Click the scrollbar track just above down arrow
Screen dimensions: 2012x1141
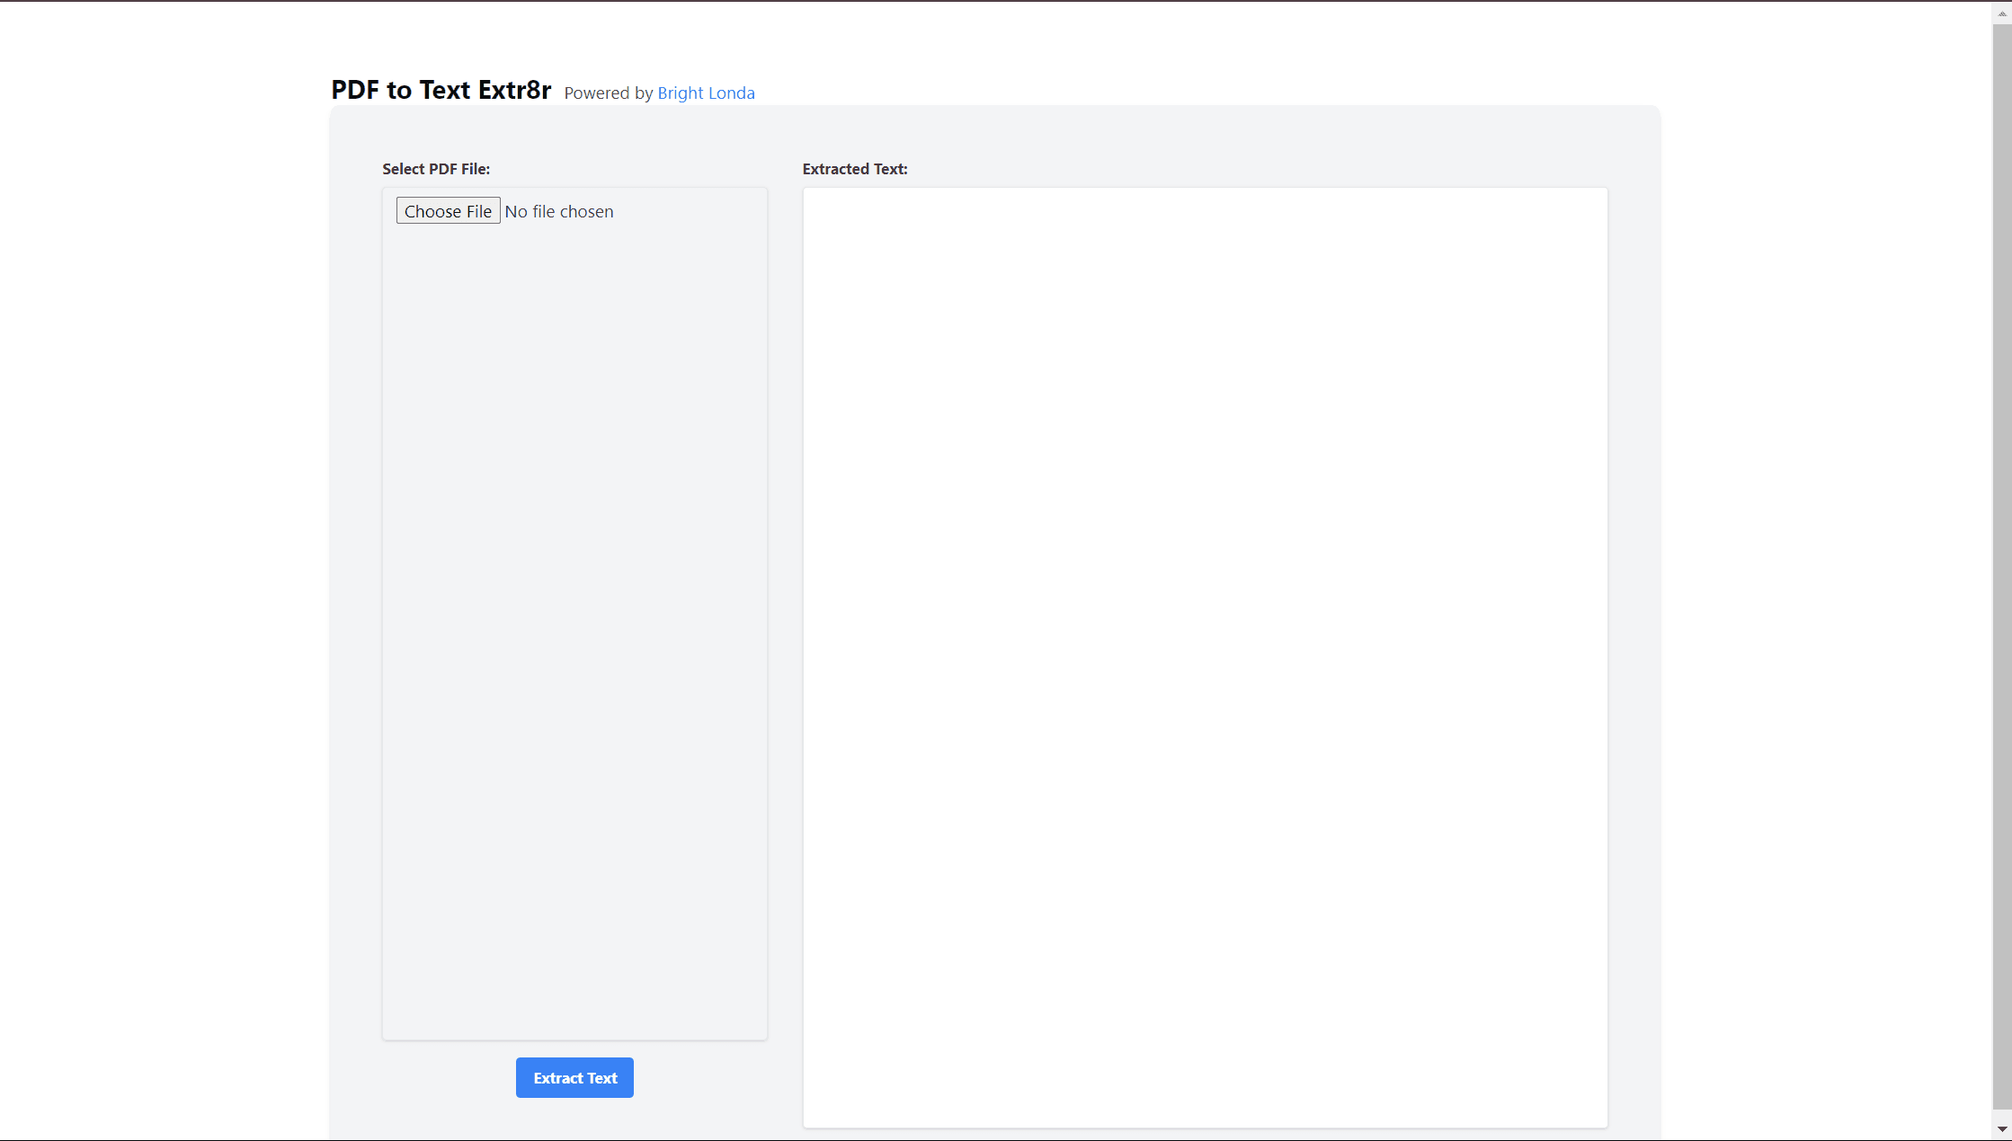(x=2002, y=1115)
